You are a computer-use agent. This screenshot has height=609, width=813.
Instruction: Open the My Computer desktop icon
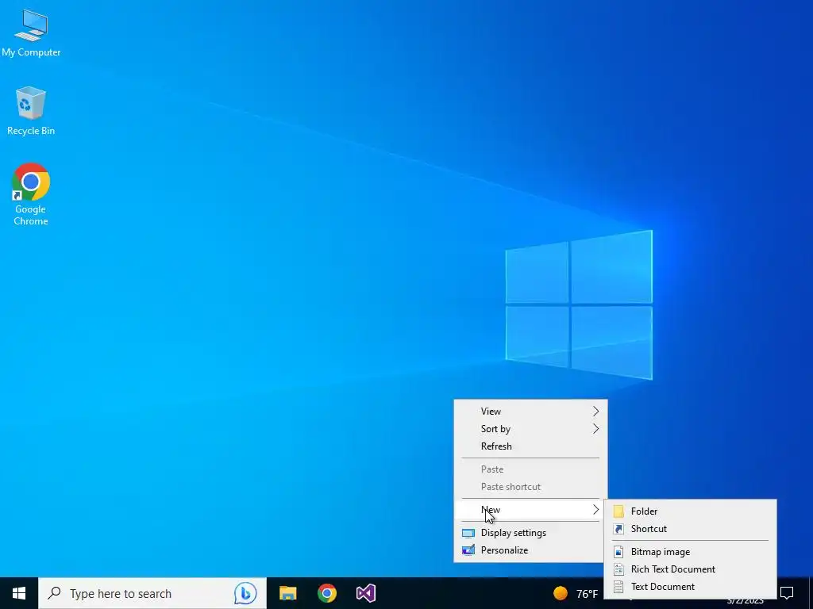(31, 33)
